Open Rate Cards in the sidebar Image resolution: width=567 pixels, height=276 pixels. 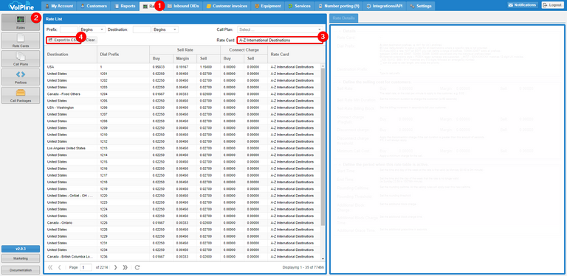click(21, 40)
